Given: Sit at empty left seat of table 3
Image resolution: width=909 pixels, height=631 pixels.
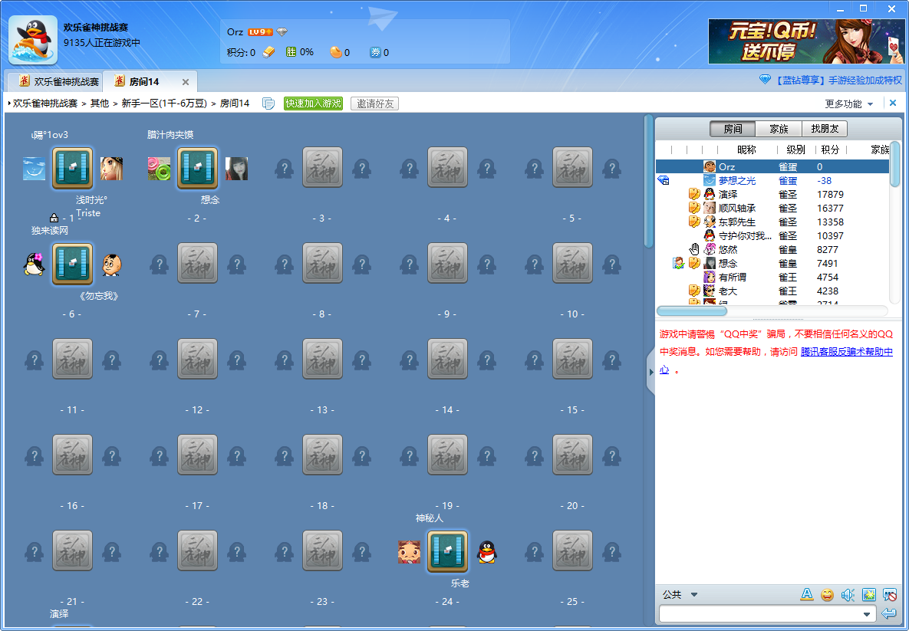Looking at the screenshot, I should pyautogui.click(x=284, y=168).
